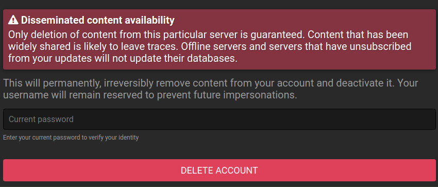Click the red warning alert banner
The height and width of the screenshot is (187, 438).
[220, 39]
